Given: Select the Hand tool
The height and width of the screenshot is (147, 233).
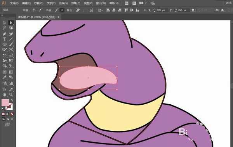Looking at the screenshot, I should pyautogui.click(x=4, y=95).
